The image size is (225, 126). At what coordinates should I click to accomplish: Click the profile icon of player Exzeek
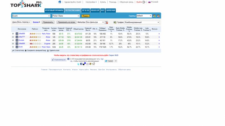coord(17,40)
